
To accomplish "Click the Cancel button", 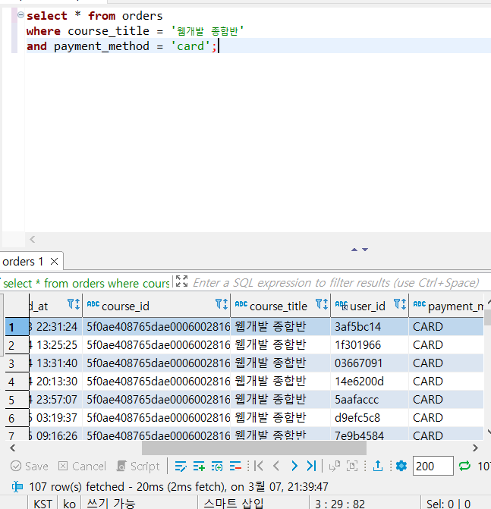I will 82,467.
